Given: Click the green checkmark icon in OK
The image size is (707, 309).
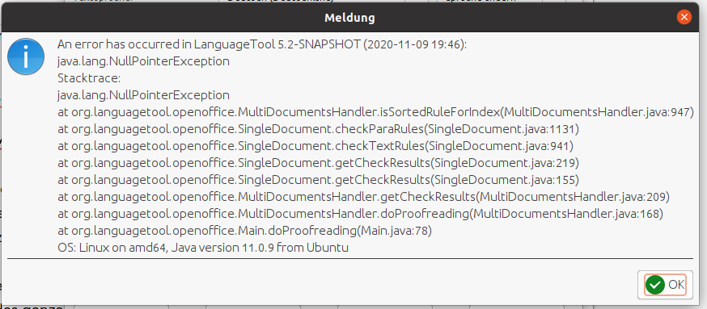Looking at the screenshot, I should (x=654, y=285).
